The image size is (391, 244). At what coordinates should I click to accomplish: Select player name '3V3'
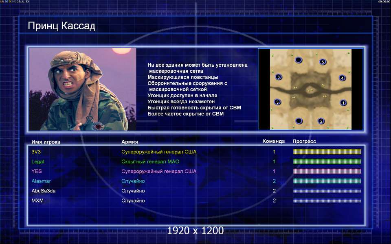[x=36, y=152]
